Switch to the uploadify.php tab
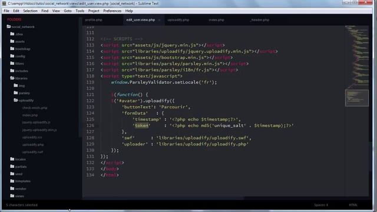 178,20
